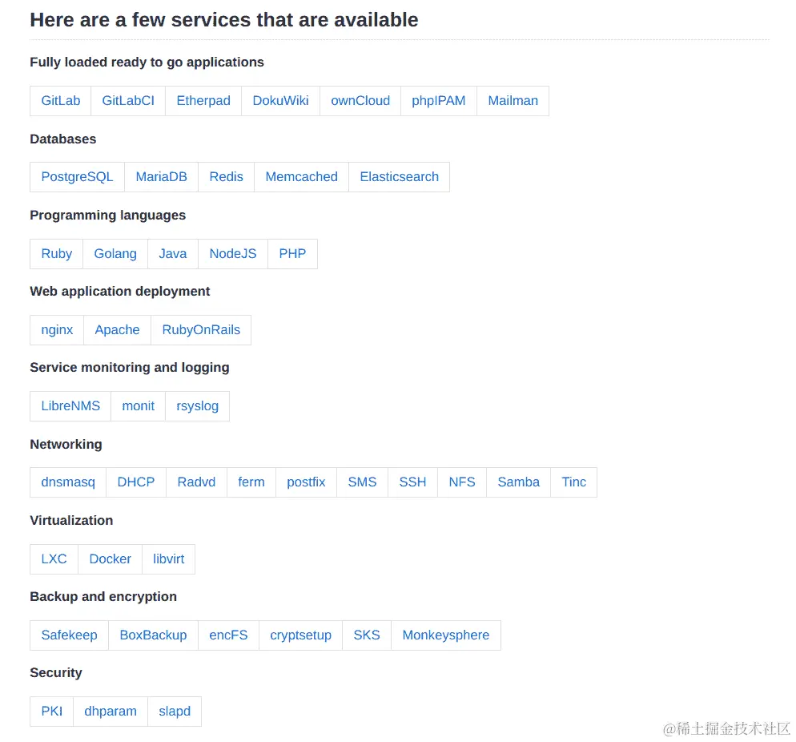Open the Ruby language link

56,254
